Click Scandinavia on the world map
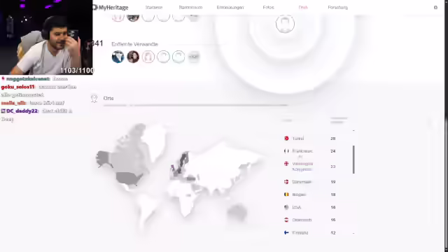The width and height of the screenshot is (448, 252). (183, 160)
